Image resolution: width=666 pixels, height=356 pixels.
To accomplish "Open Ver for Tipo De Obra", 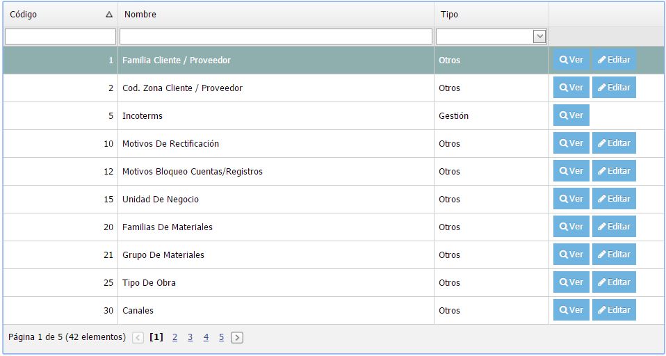I will [571, 282].
